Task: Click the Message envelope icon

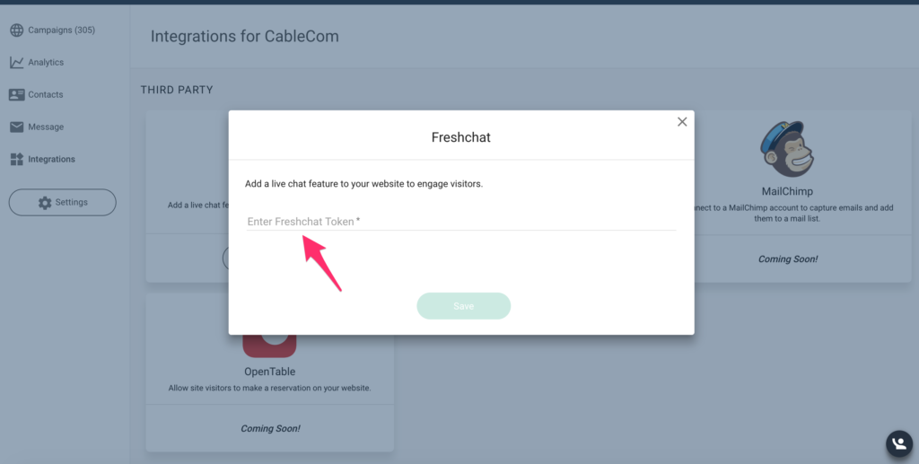Action: pyautogui.click(x=16, y=127)
